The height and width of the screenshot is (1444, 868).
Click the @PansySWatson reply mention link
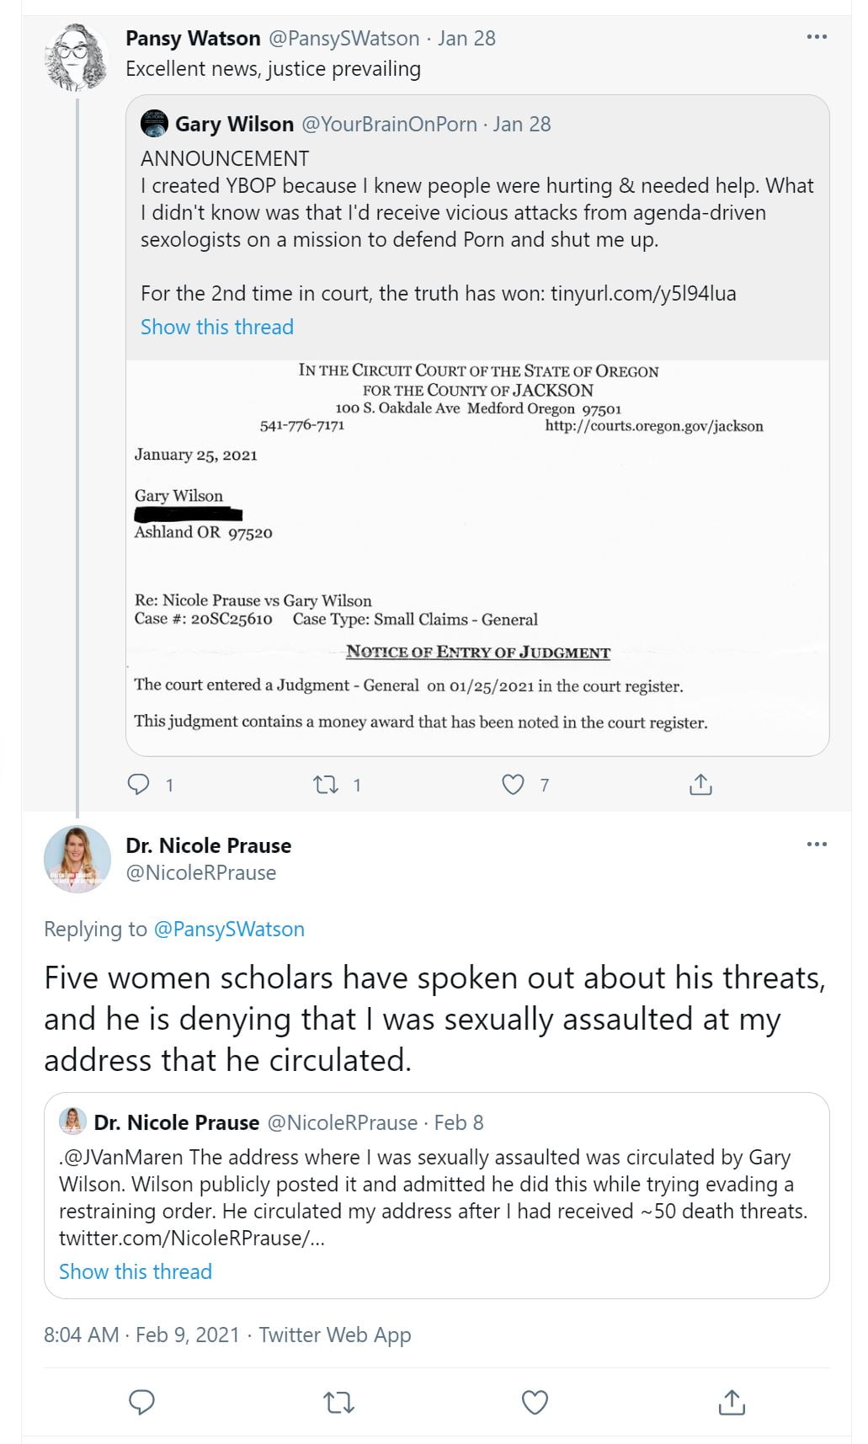click(229, 929)
